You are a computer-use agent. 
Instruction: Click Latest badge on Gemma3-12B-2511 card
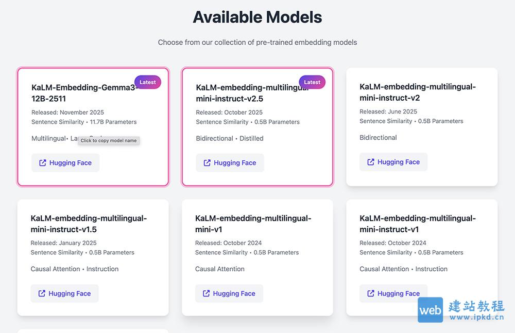tap(148, 82)
